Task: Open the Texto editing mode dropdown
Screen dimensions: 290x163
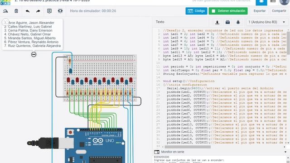Action: point(160,22)
